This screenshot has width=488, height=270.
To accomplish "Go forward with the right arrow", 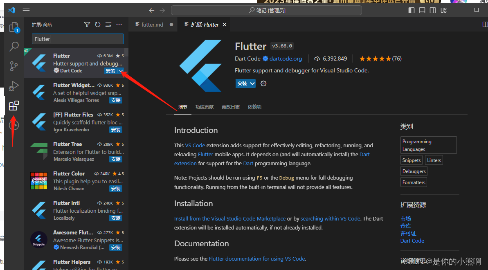I will [162, 10].
